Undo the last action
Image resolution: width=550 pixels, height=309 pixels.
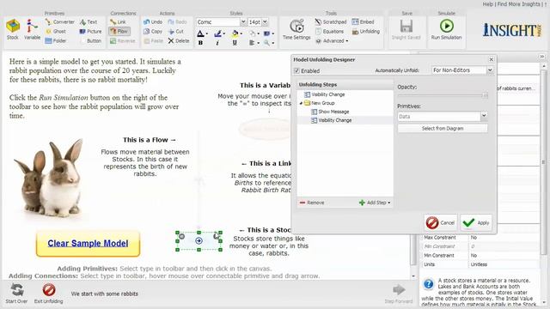tap(153, 21)
